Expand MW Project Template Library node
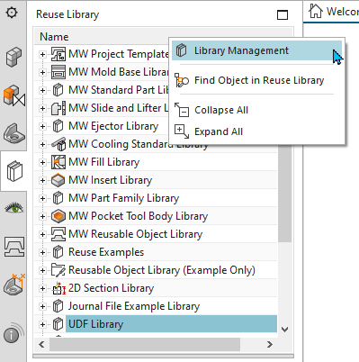The width and height of the screenshot is (359, 362). coord(42,54)
